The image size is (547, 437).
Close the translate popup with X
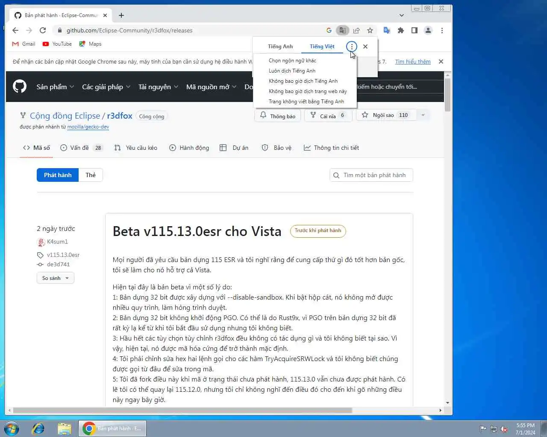click(365, 47)
